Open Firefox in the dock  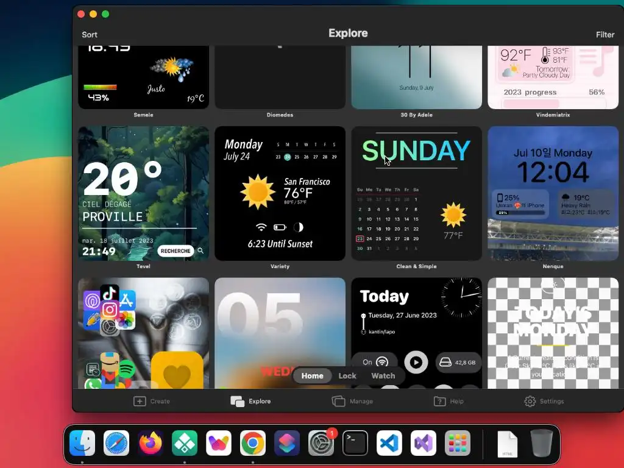tap(151, 443)
